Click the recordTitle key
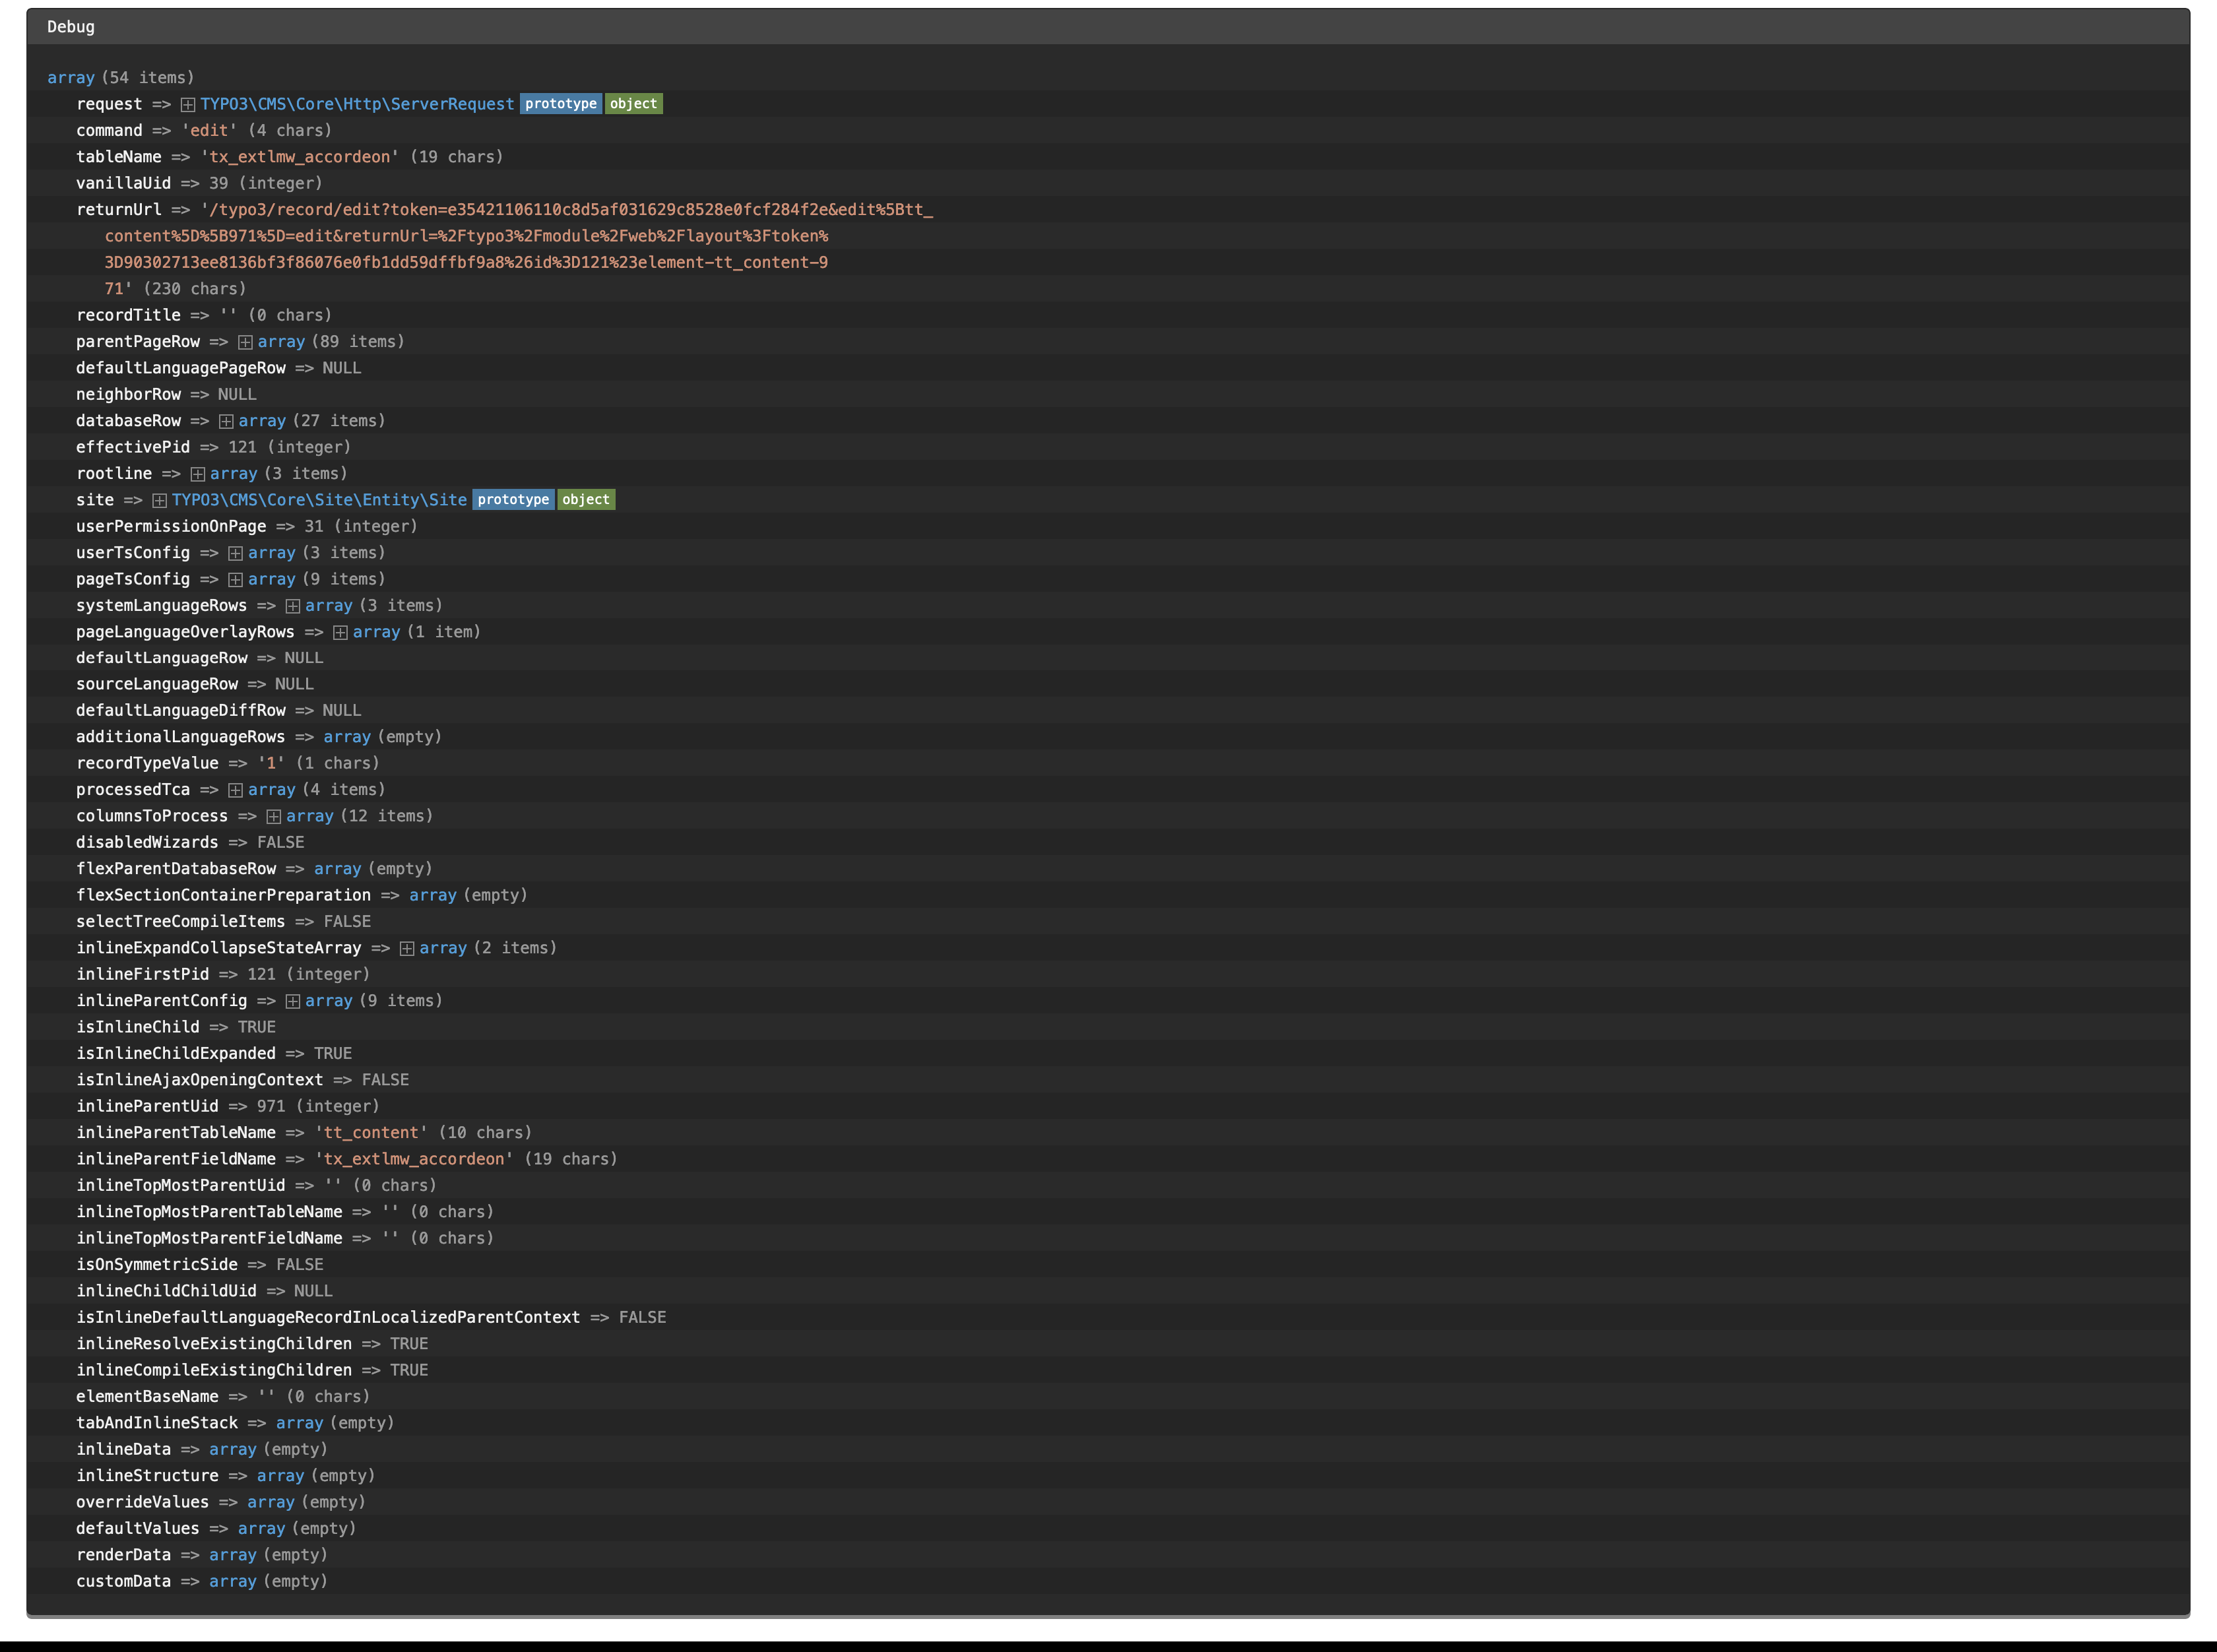The height and width of the screenshot is (1652, 2217). [x=128, y=315]
